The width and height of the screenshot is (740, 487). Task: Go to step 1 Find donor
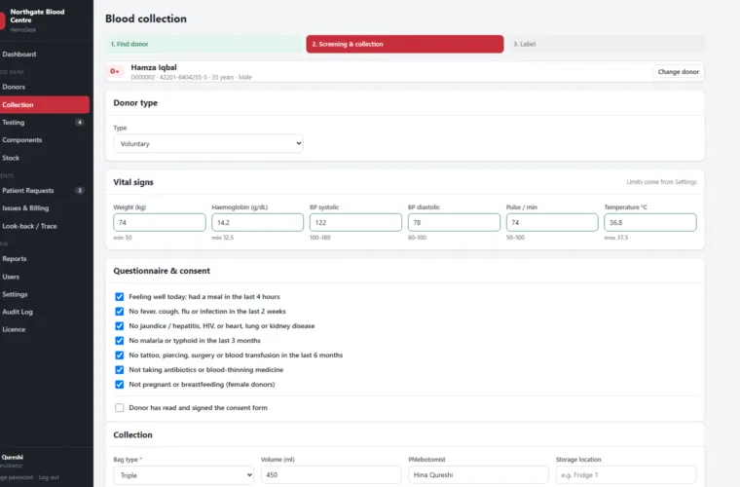coord(203,44)
